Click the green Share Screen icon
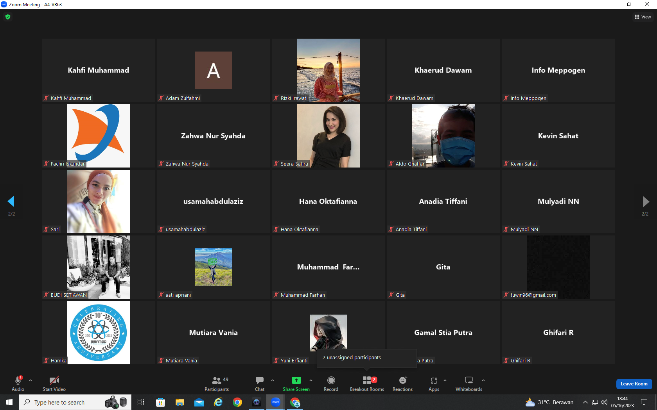The height and width of the screenshot is (410, 657). point(296,380)
